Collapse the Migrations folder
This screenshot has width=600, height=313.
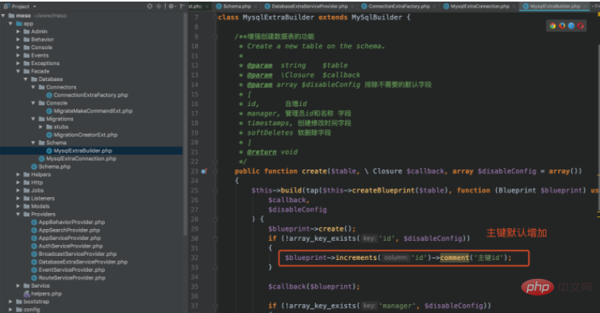pyautogui.click(x=33, y=119)
